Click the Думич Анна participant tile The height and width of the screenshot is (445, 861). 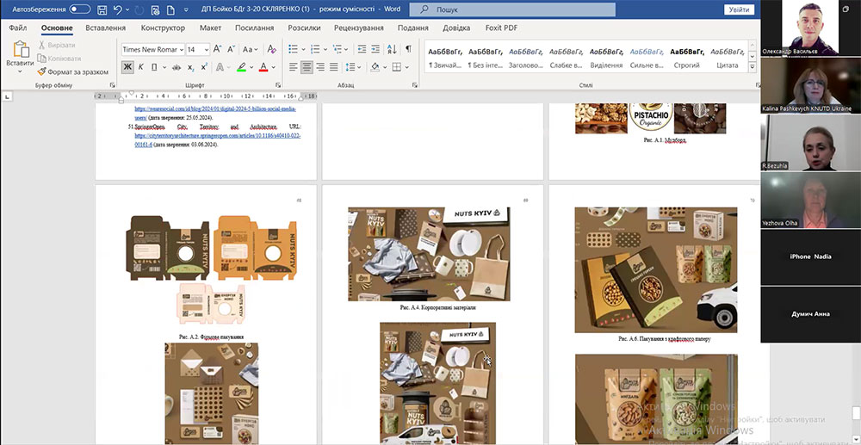coord(810,314)
